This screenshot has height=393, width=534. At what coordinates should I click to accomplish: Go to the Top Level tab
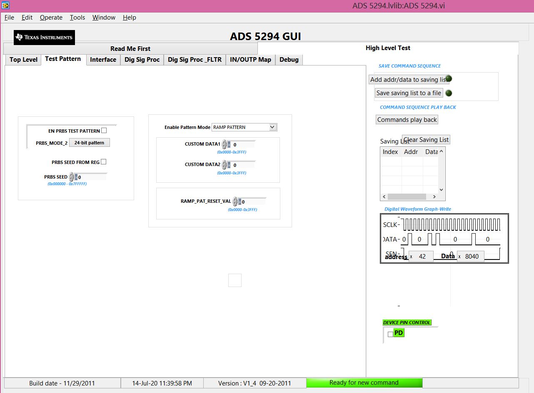pyautogui.click(x=23, y=60)
